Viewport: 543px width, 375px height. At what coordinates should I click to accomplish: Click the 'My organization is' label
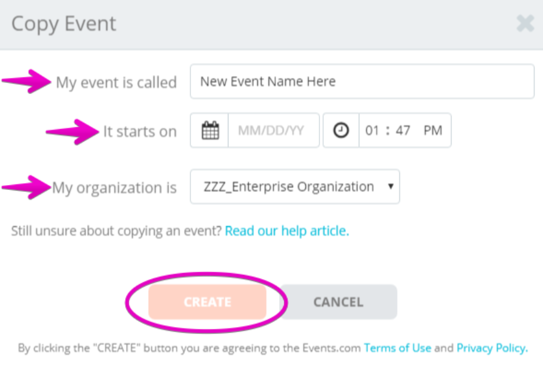click(x=114, y=188)
